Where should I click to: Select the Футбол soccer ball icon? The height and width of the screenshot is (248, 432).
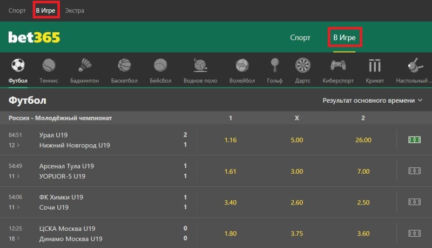18,66
